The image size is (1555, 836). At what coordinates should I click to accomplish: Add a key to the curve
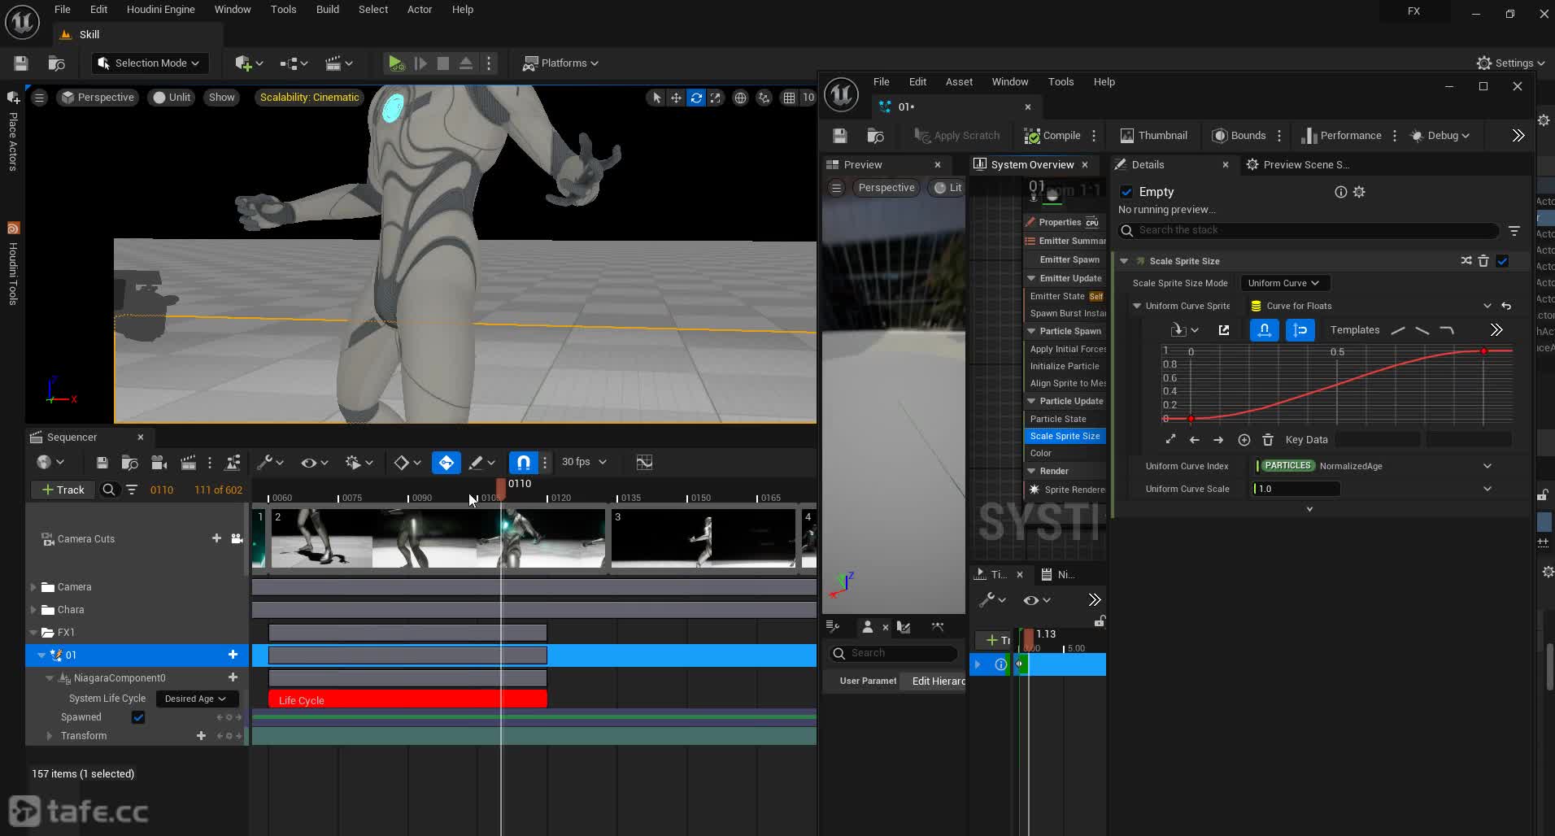point(1244,440)
